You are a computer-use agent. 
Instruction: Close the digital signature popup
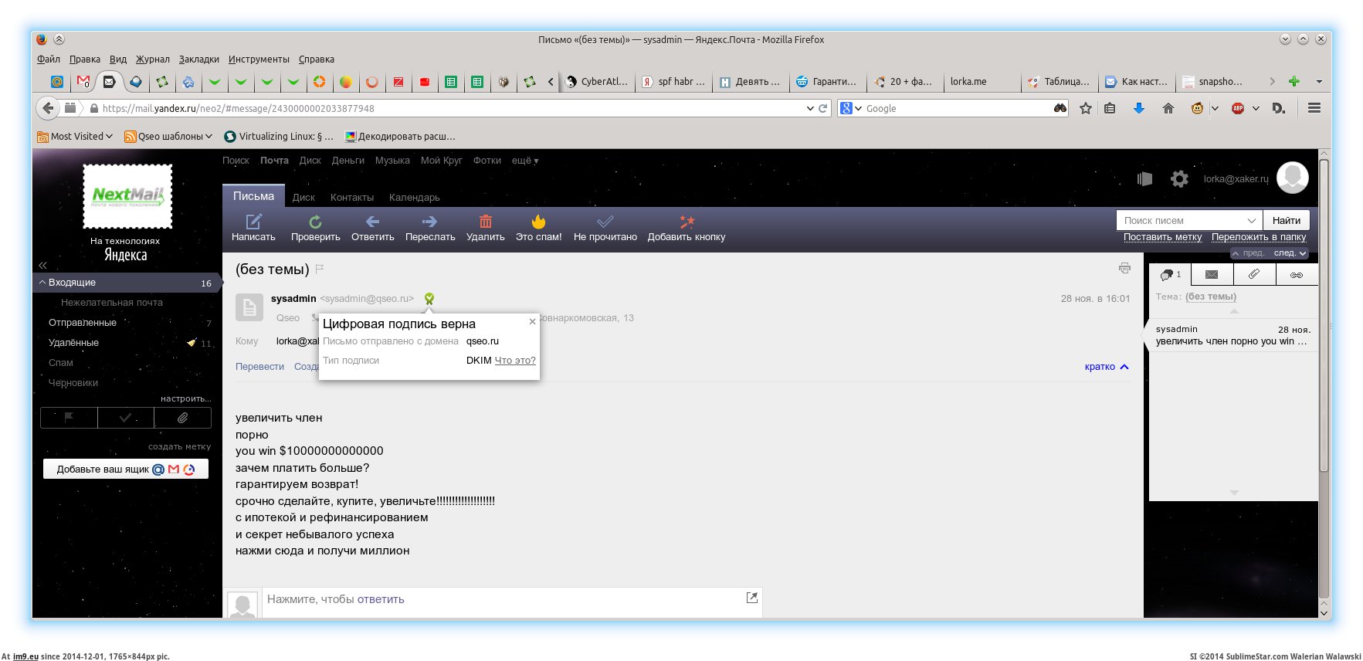coord(532,322)
